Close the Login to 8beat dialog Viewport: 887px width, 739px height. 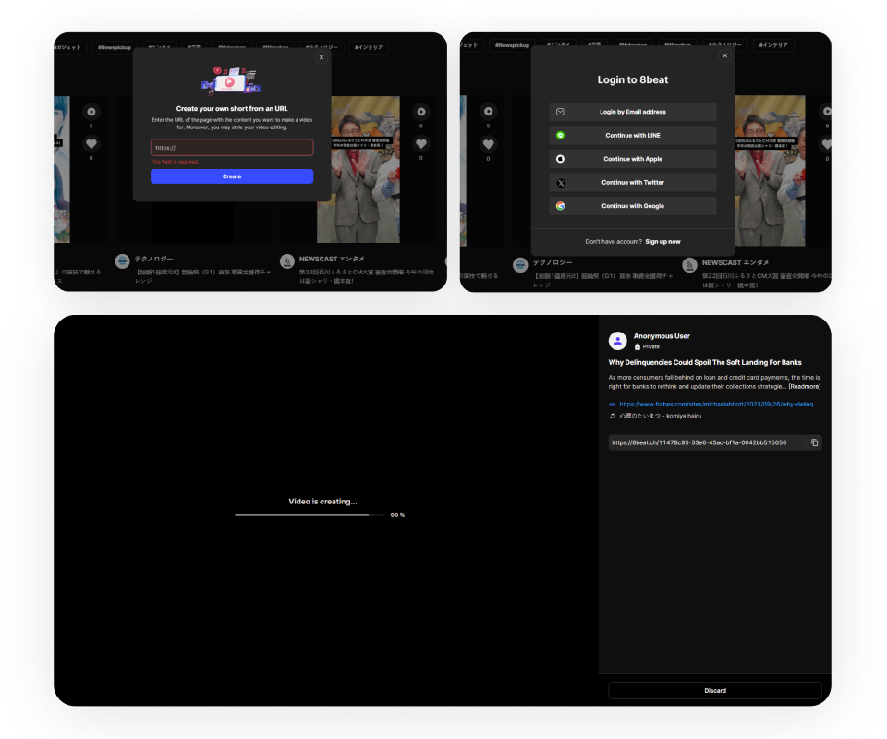724,55
